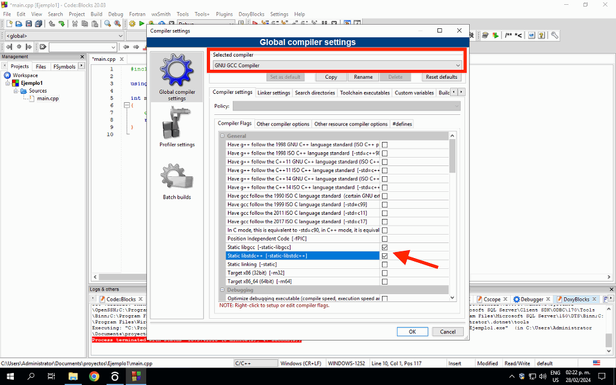Select the Other compiler options tab
Image resolution: width=616 pixels, height=385 pixels.
[x=283, y=124]
